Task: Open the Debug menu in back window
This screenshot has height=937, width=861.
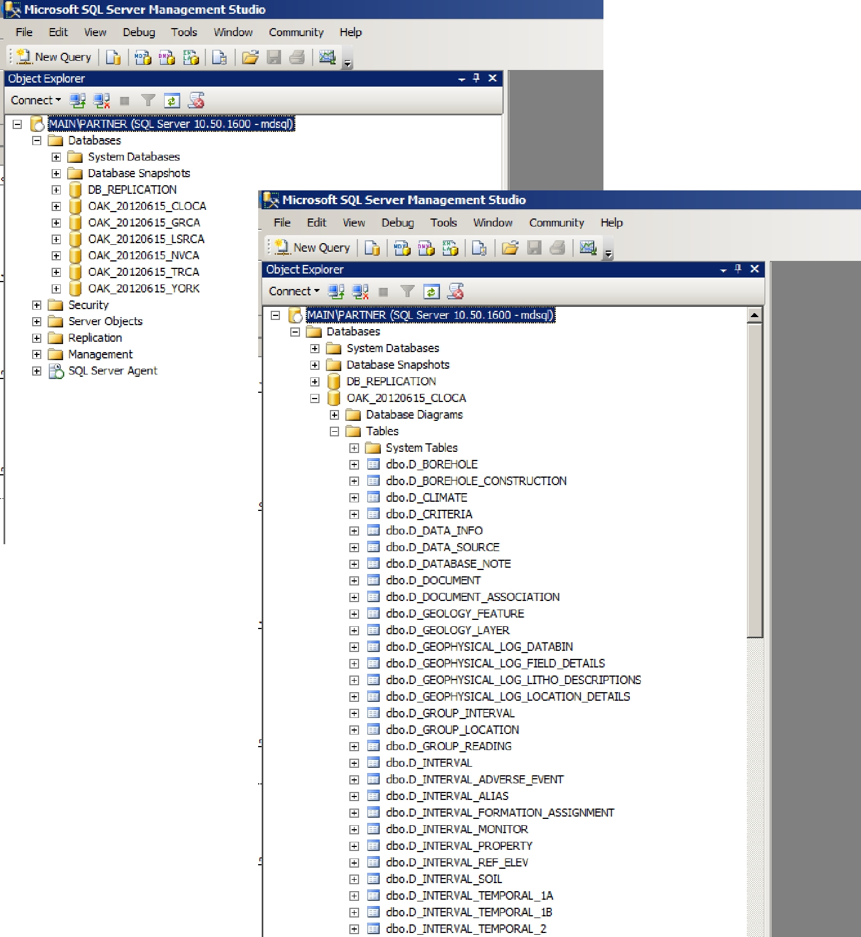Action: tap(139, 32)
